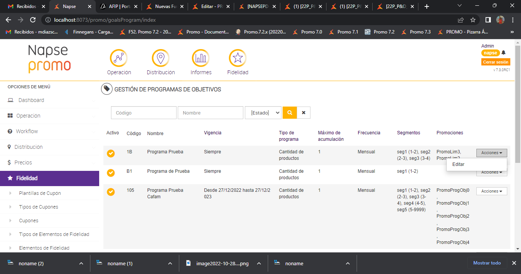Screen dimensions: 521x274
Task: Open the Operación network icon
Action: pyautogui.click(x=119, y=58)
